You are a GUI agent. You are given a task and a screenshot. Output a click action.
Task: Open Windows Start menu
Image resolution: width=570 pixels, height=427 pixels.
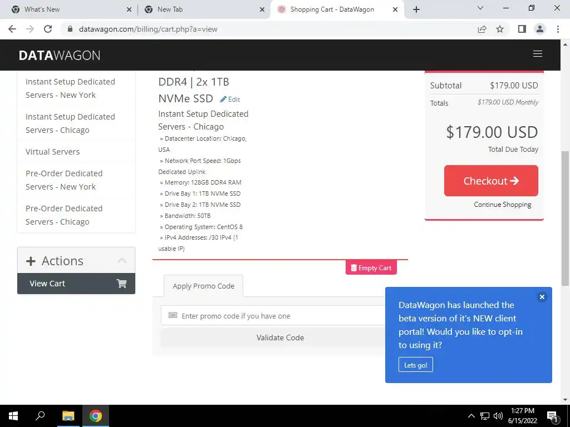click(13, 416)
